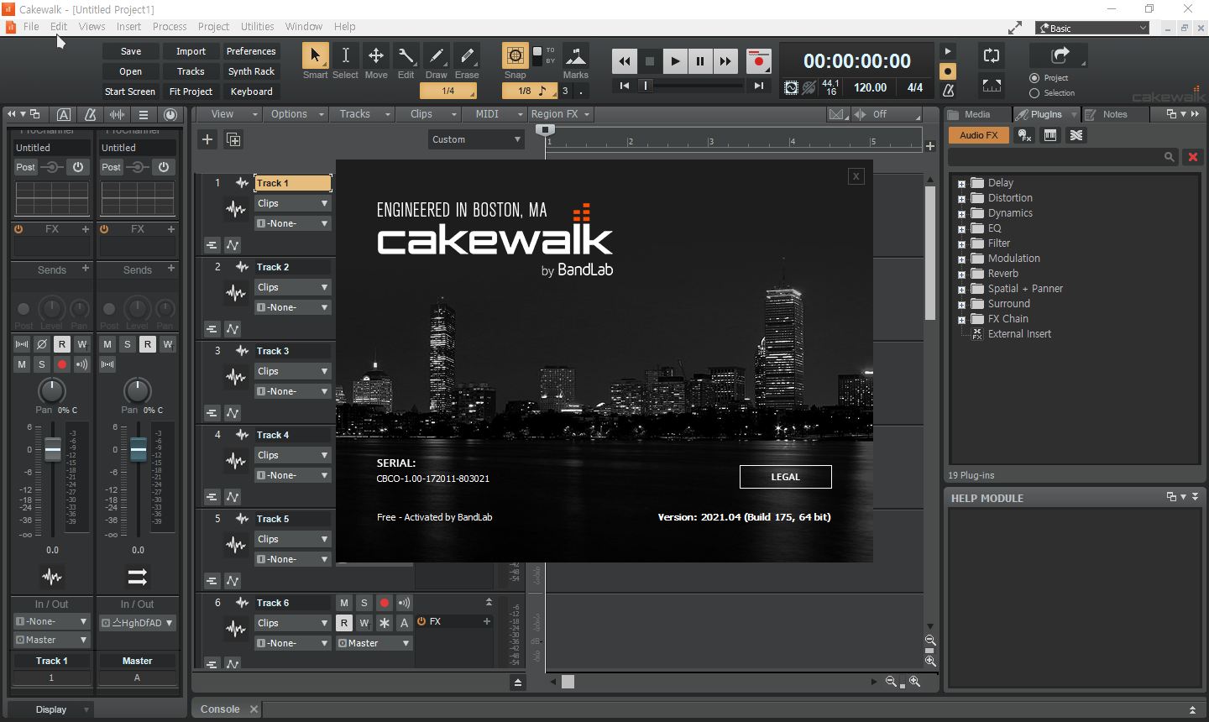The width and height of the screenshot is (1209, 722).
Task: Activate the Move tool
Action: [376, 55]
